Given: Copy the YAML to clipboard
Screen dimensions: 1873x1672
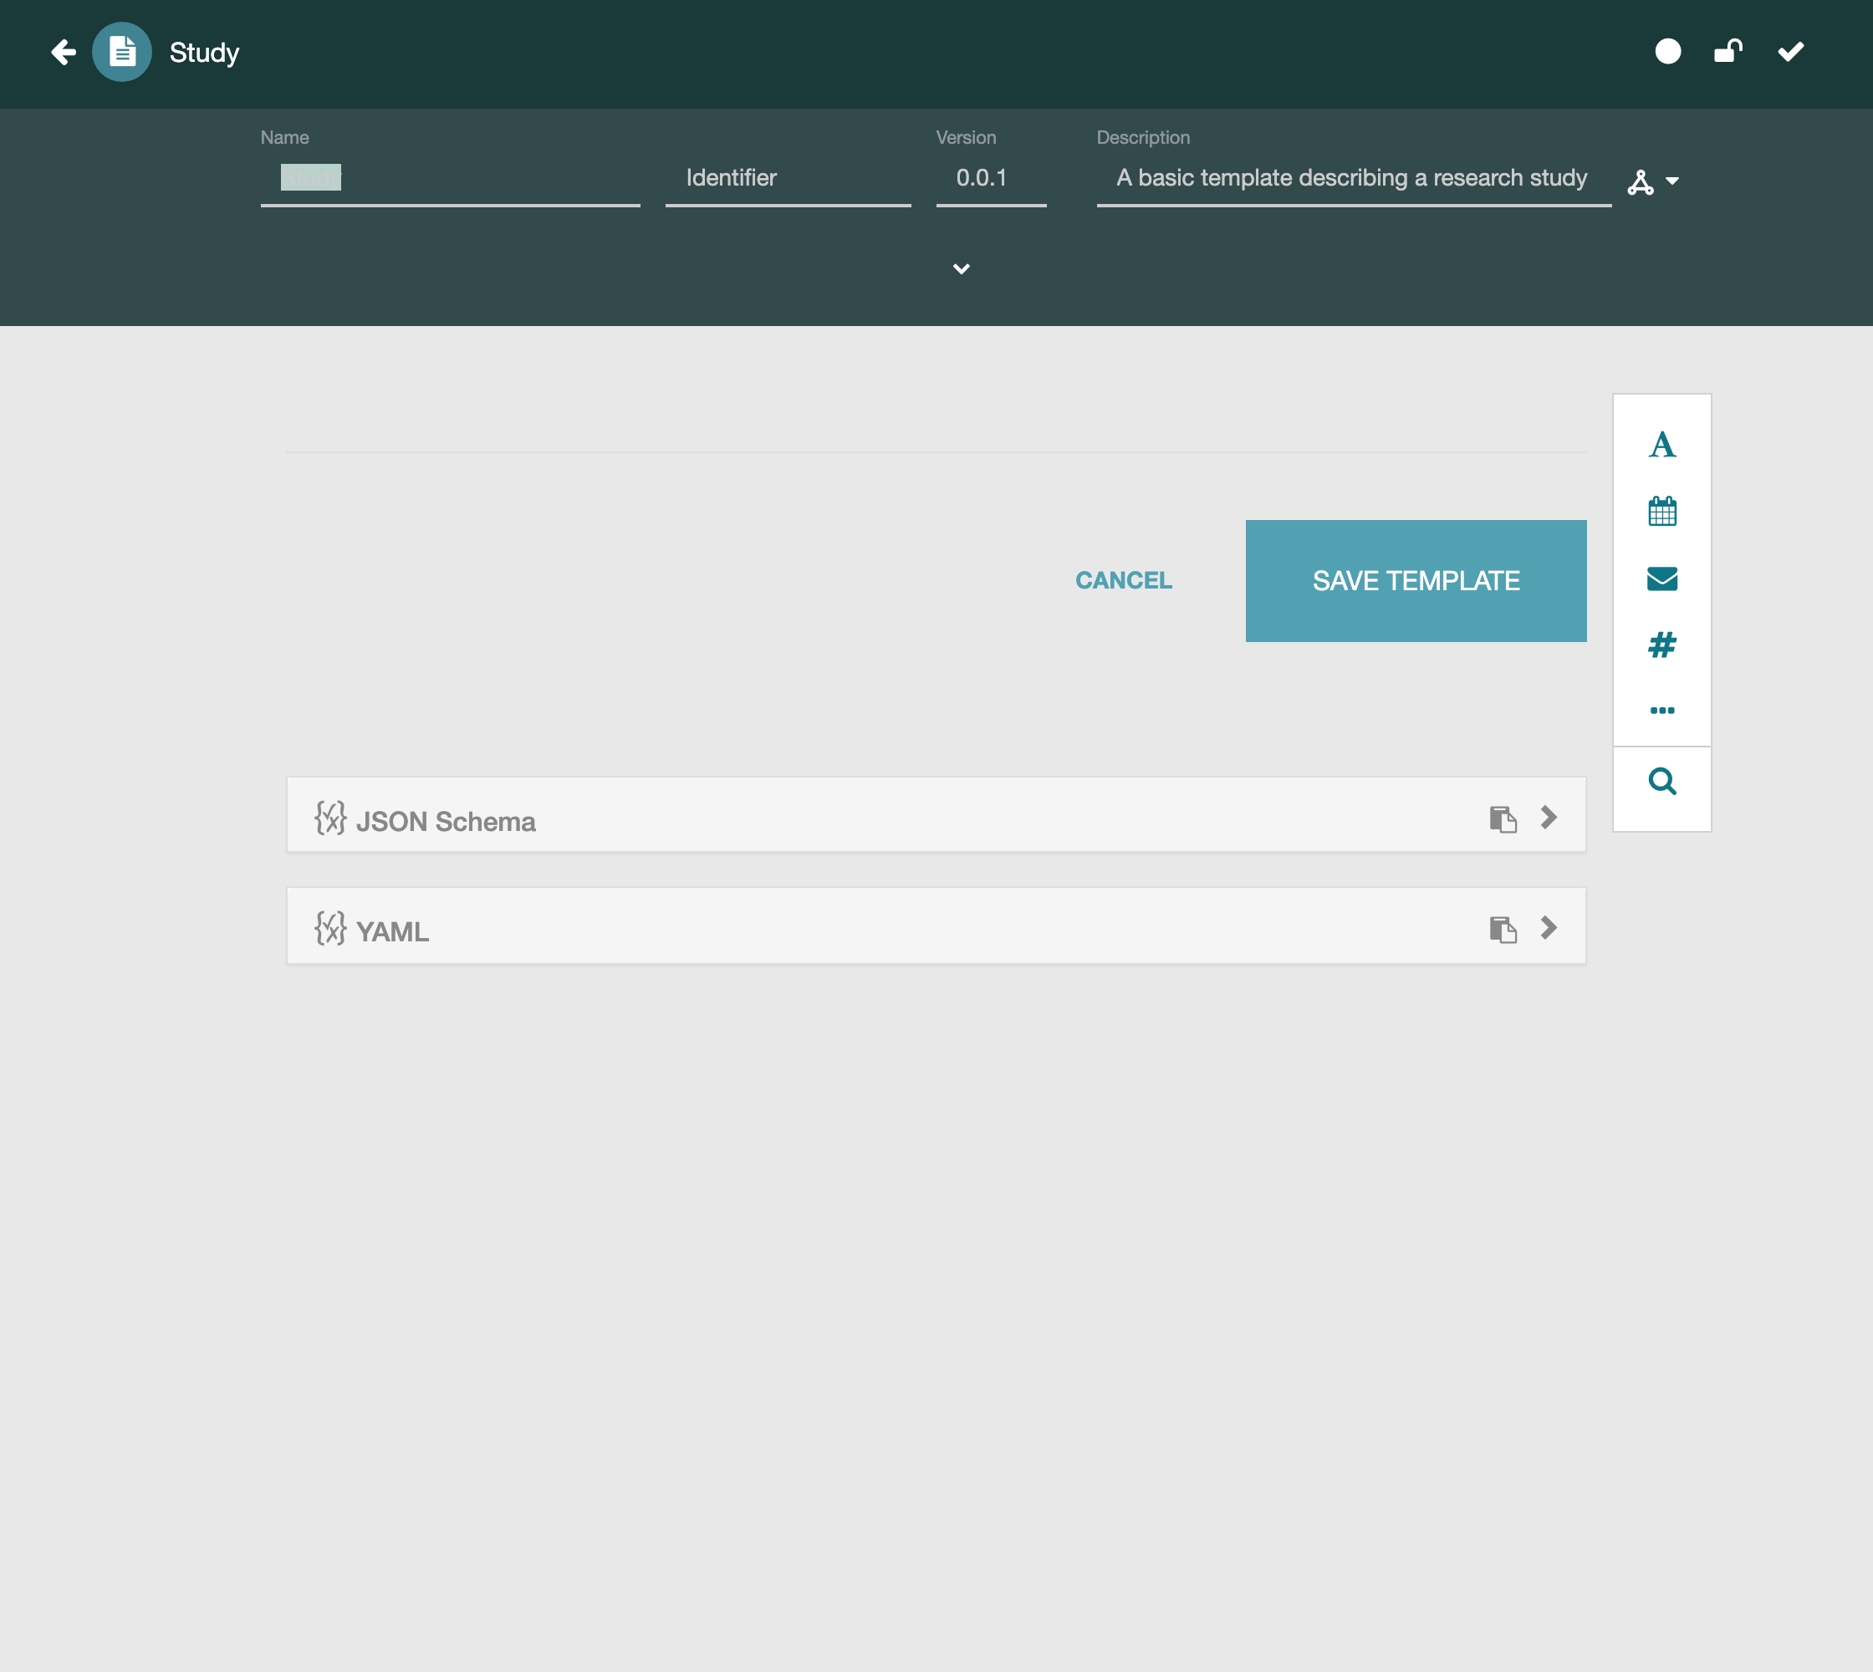Looking at the screenshot, I should [x=1503, y=930].
